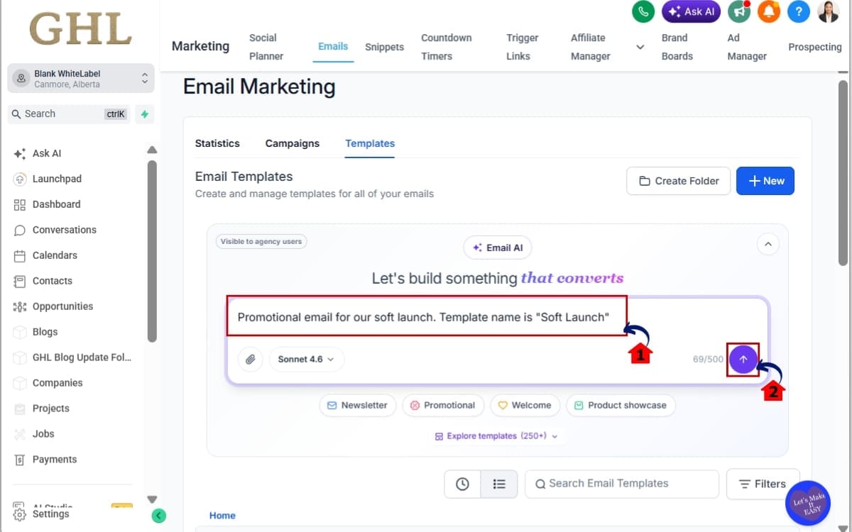852x532 pixels.
Task: Choose the Welcome suggestion chip
Action: (x=525, y=406)
